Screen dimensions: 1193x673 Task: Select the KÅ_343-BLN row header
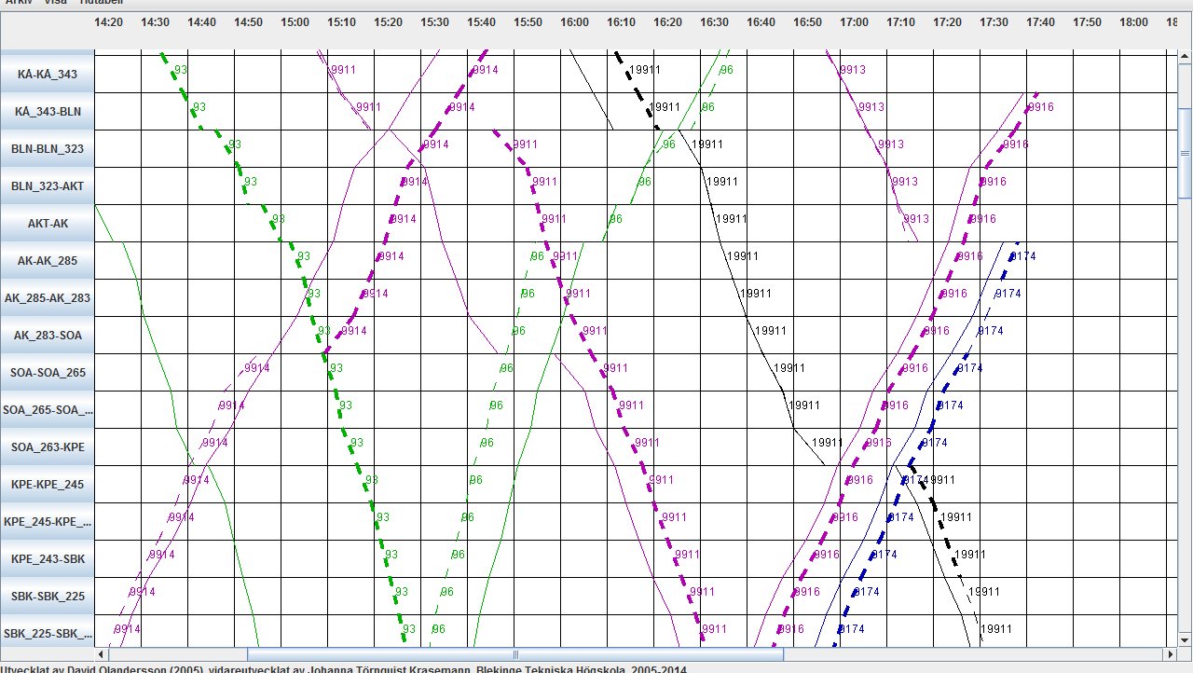coord(48,111)
